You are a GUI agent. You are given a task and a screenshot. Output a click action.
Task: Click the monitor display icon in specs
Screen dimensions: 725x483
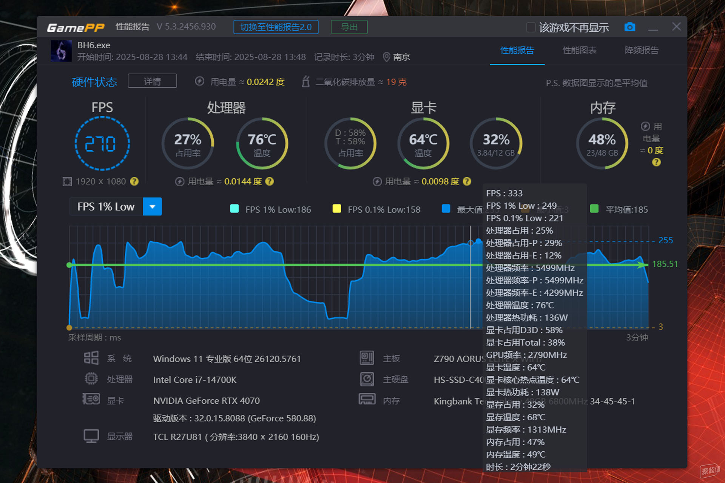tap(91, 436)
